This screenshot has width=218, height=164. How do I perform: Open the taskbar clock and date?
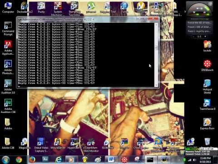click(x=205, y=160)
